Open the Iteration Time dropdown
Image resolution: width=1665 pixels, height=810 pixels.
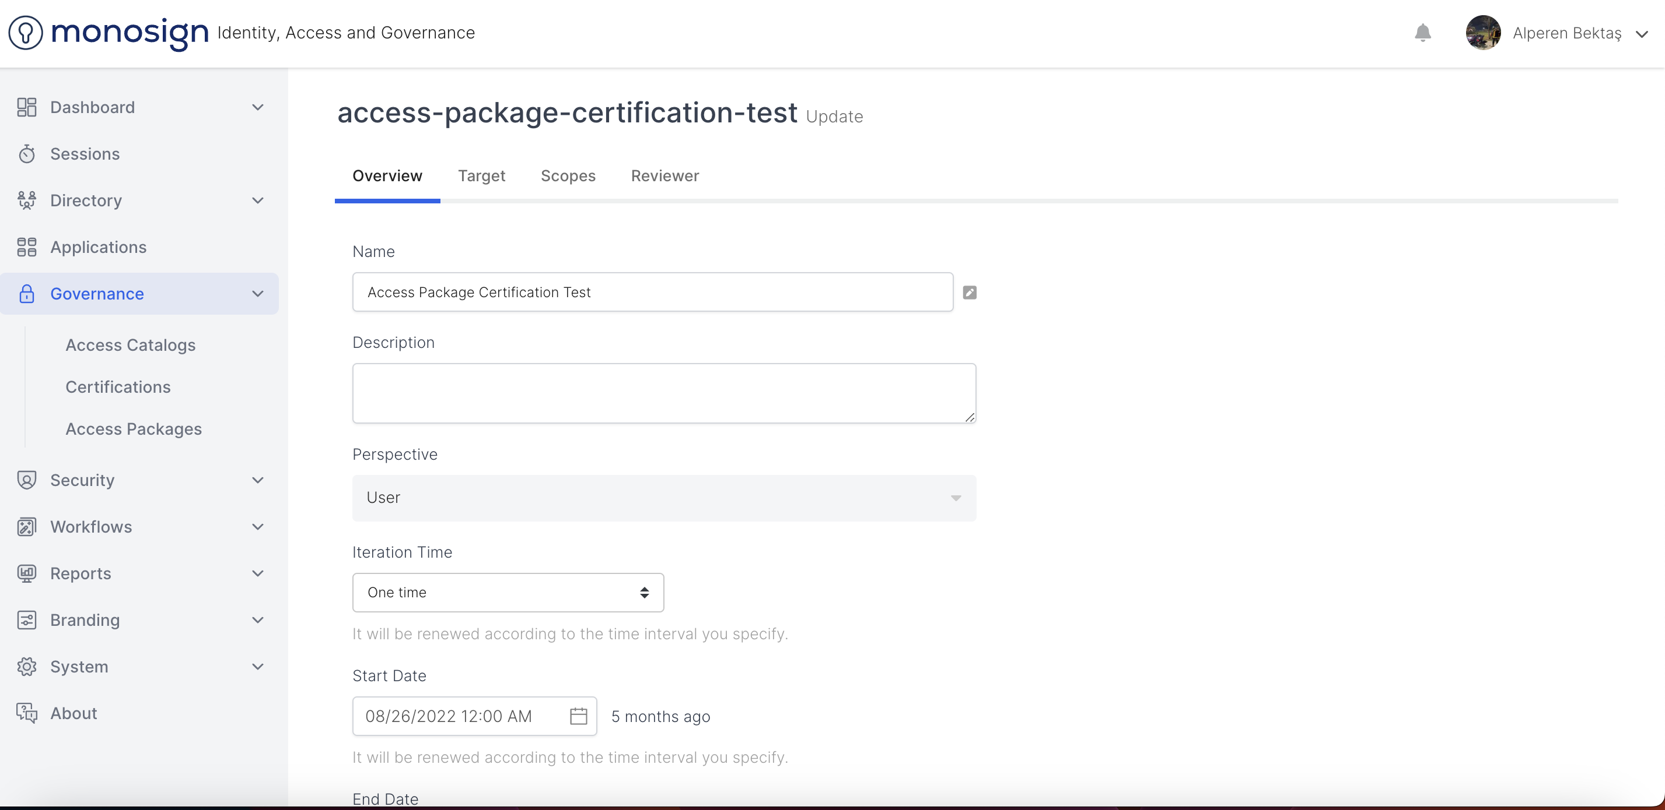[x=508, y=593]
